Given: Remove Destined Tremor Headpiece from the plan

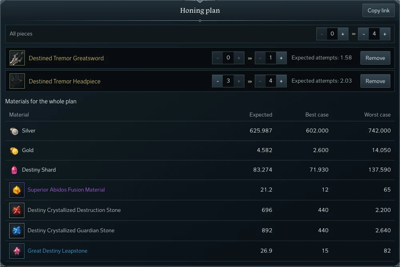Looking at the screenshot, I should pyautogui.click(x=375, y=81).
